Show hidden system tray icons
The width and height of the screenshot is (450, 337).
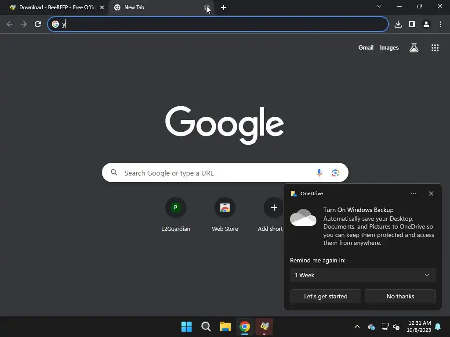point(357,326)
